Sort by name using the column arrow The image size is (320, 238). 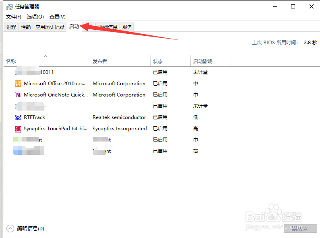click(x=45, y=56)
